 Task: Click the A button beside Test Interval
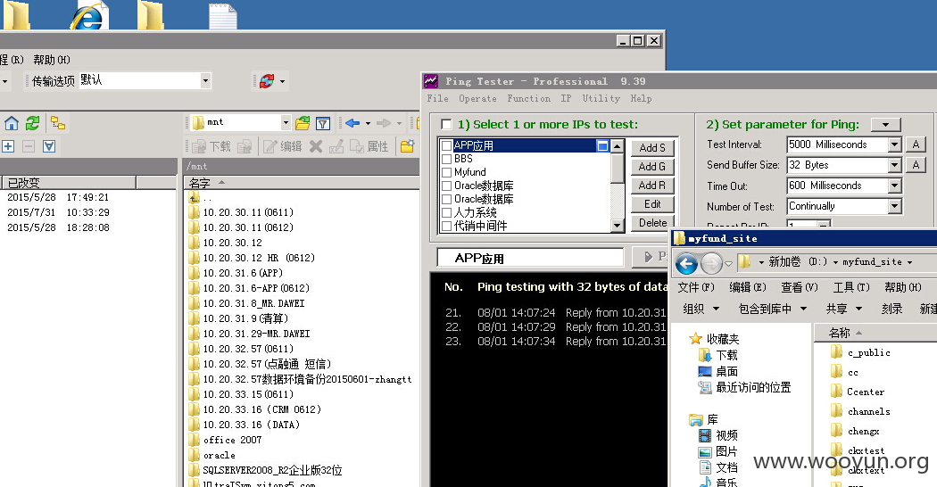pyautogui.click(x=916, y=144)
